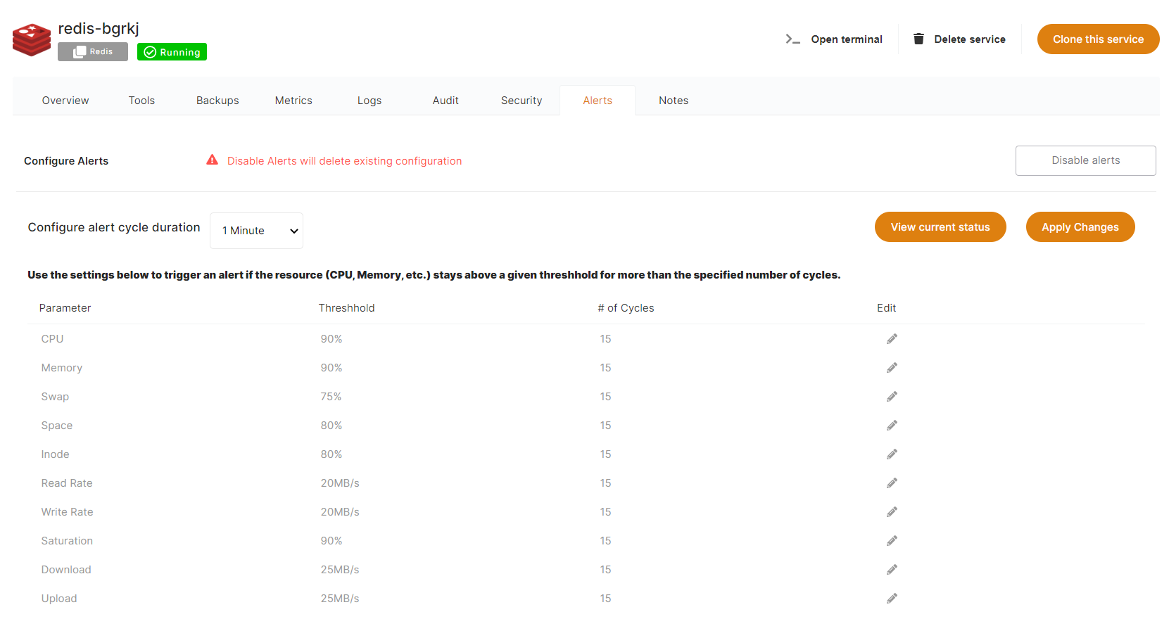1169x619 pixels.
Task: Click the Write Rate edit pencil
Action: click(892, 512)
